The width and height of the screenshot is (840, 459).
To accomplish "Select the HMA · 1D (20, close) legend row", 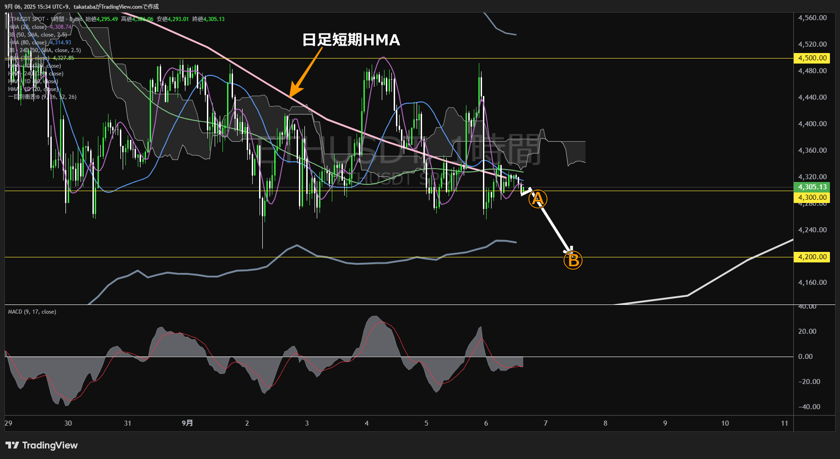I will tap(33, 89).
